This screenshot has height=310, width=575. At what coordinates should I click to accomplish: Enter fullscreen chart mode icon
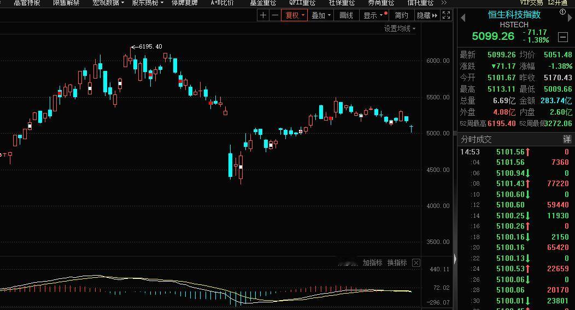[x=447, y=15]
